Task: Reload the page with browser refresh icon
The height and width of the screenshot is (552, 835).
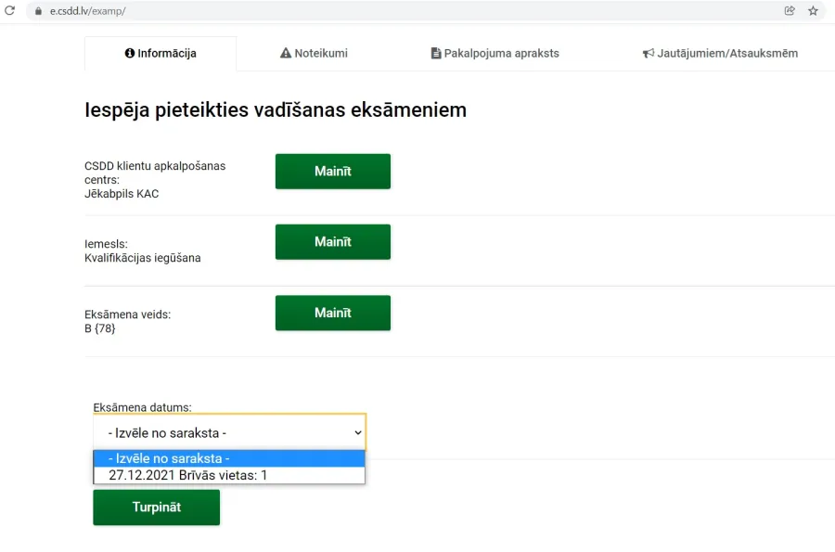Action: [9, 10]
